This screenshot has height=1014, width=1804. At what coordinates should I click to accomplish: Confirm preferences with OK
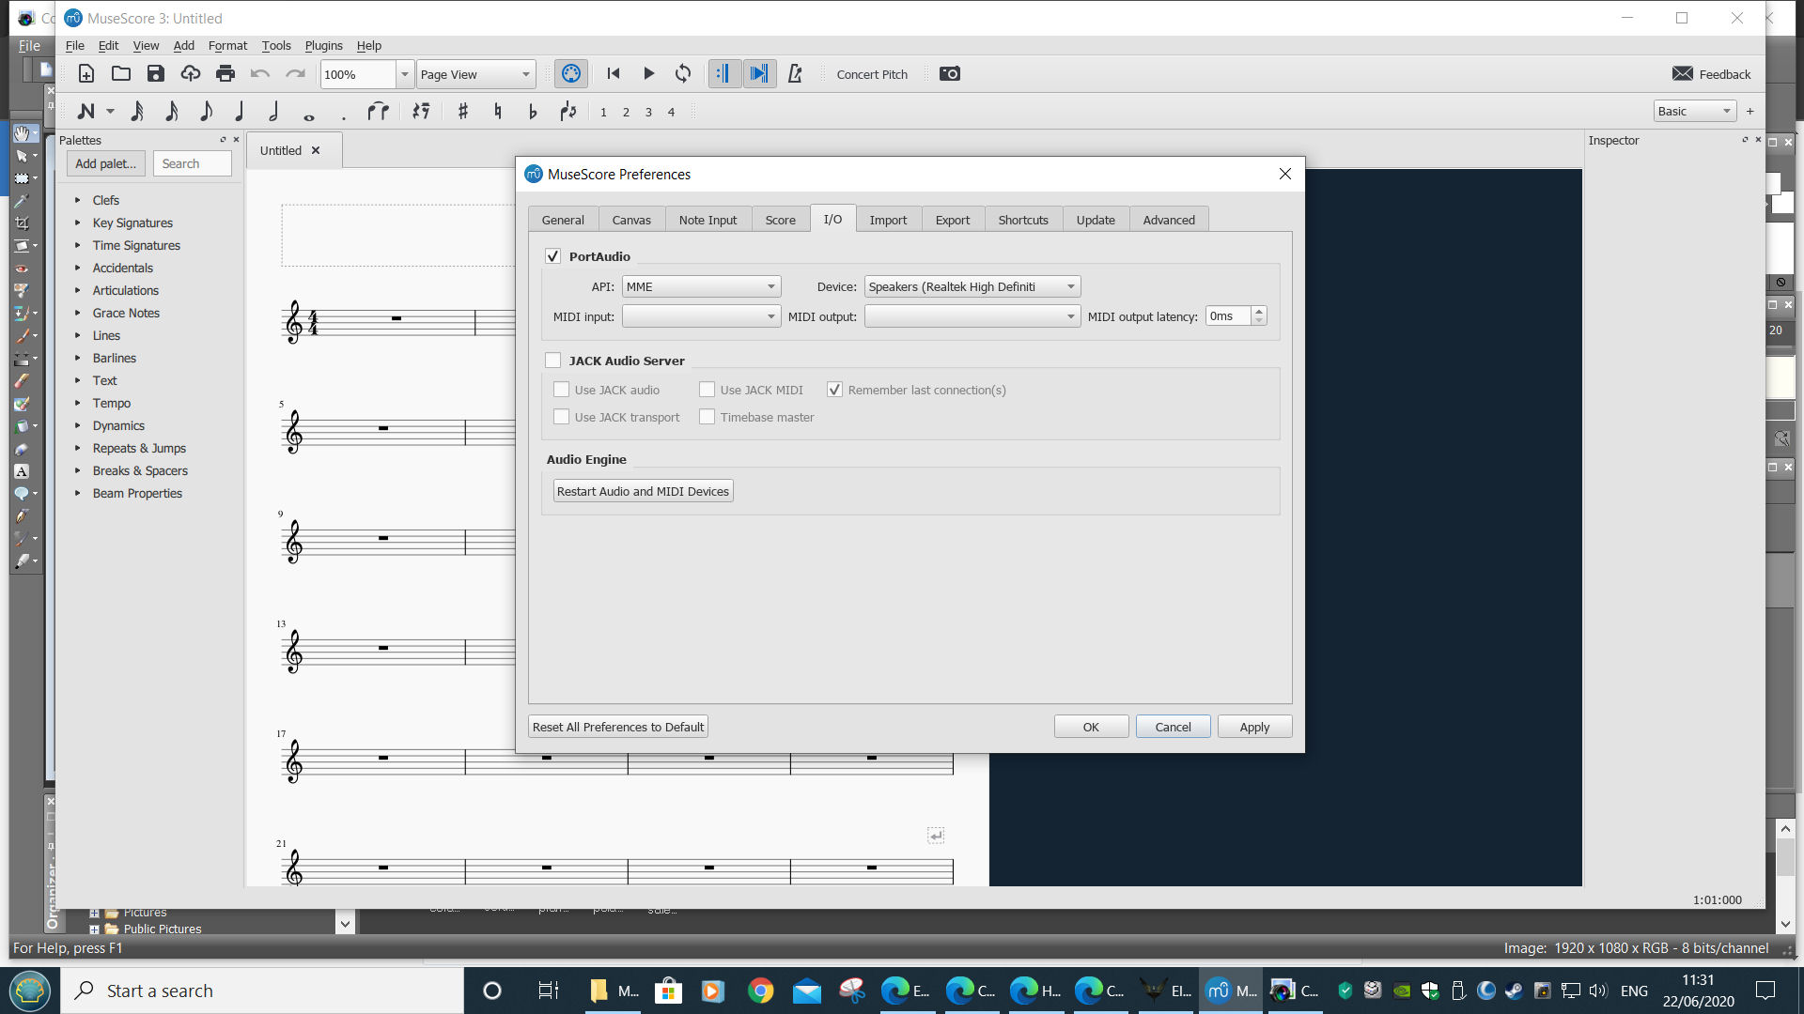coord(1091,727)
